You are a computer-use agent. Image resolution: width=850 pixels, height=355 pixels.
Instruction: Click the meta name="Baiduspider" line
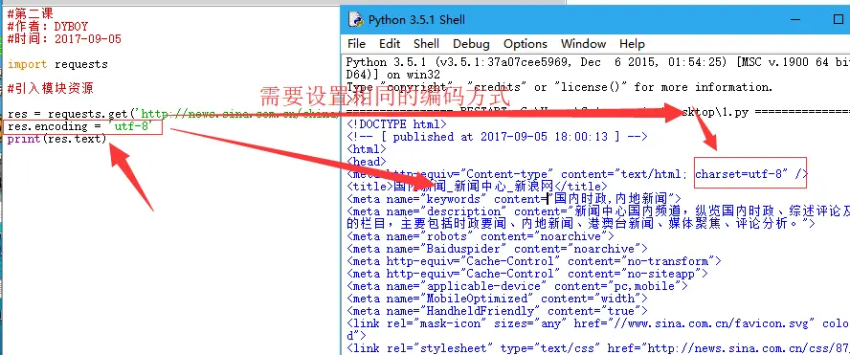point(497,249)
